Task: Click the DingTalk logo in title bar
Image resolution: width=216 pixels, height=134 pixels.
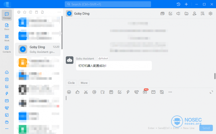Action: [x=7, y=4]
